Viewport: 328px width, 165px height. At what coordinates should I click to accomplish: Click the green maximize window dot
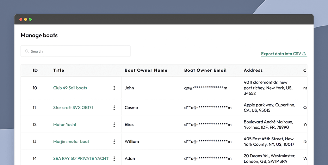pos(30,19)
